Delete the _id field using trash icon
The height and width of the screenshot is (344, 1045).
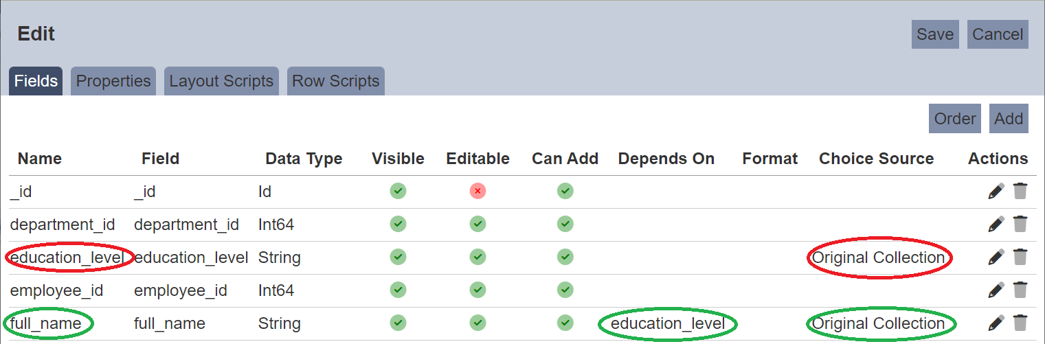click(x=1020, y=192)
